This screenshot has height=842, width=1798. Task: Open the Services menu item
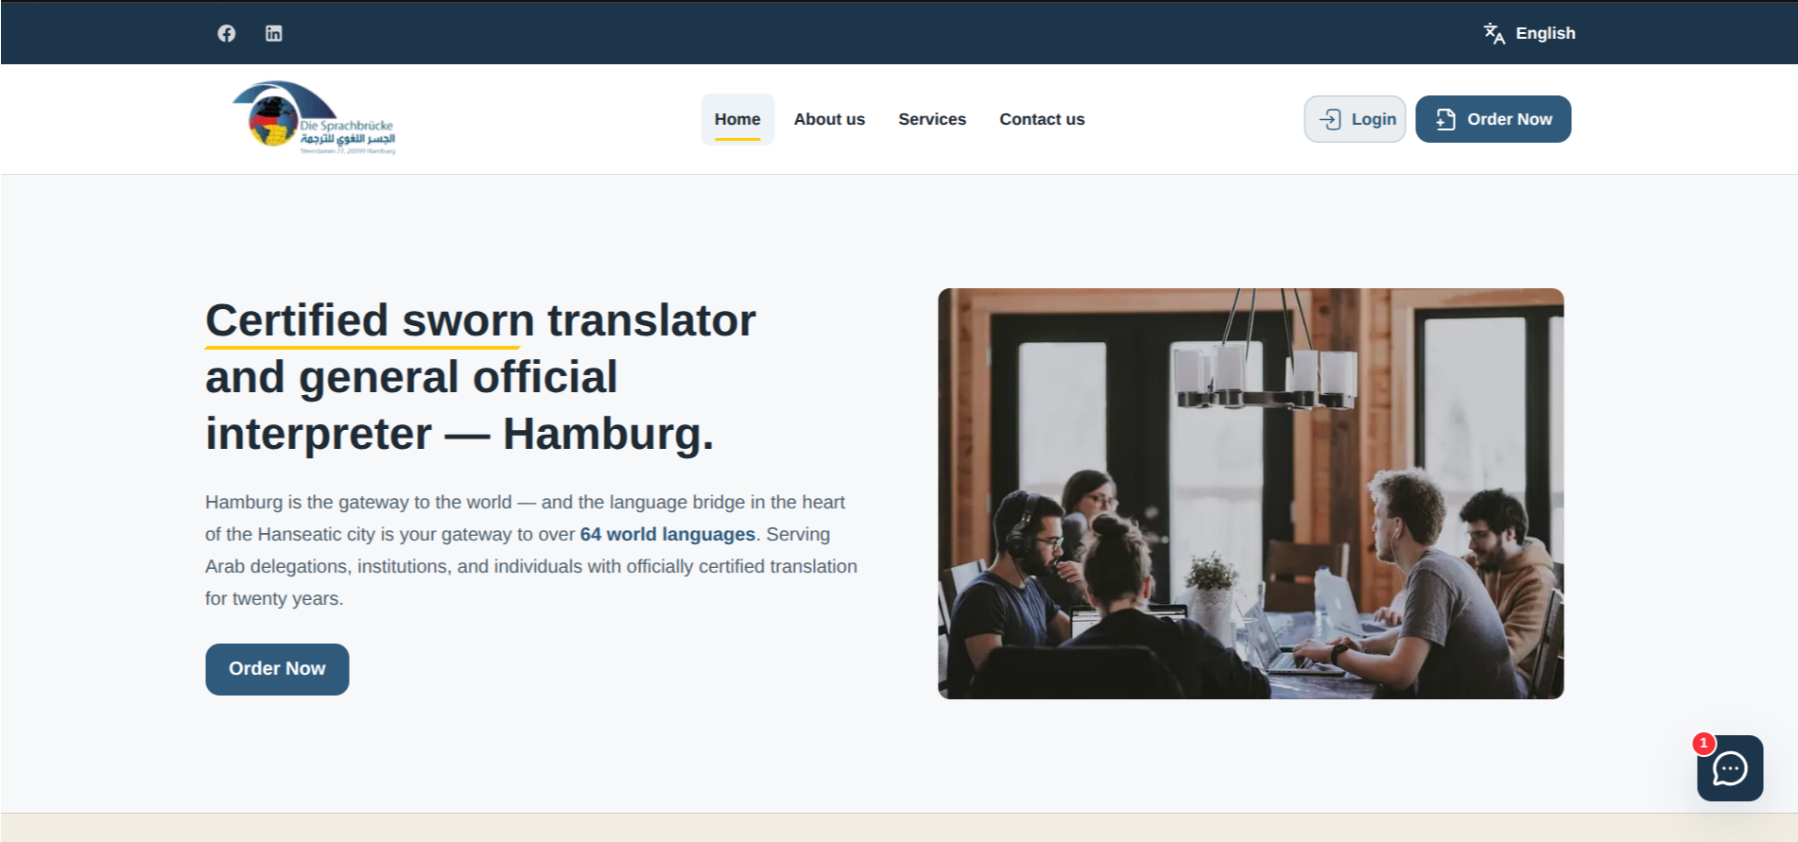point(932,119)
